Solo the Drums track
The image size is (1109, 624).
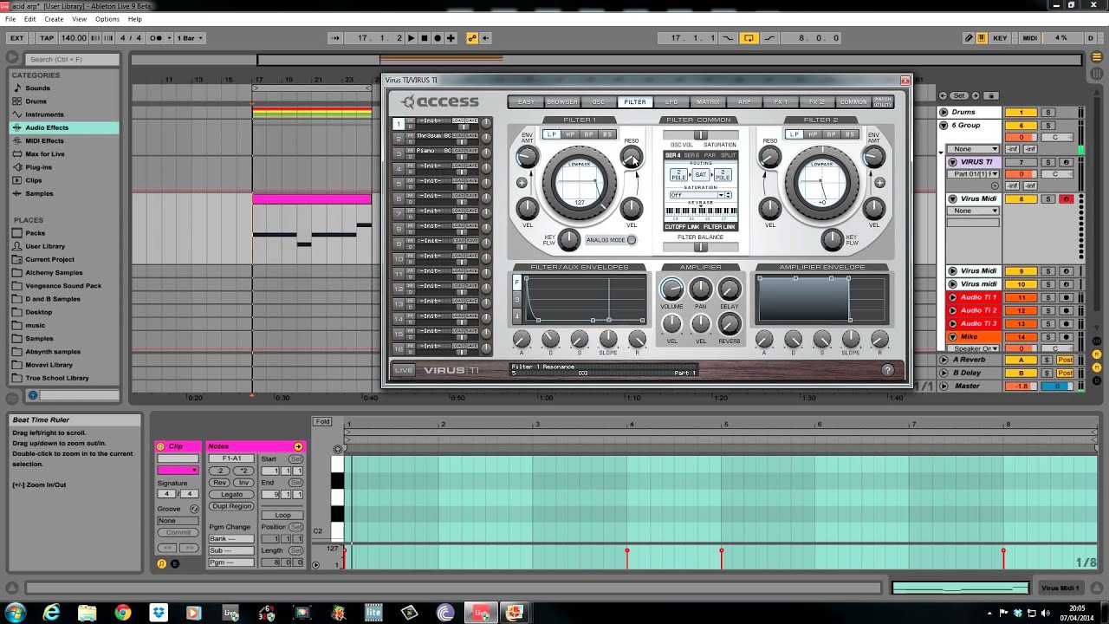(1047, 113)
